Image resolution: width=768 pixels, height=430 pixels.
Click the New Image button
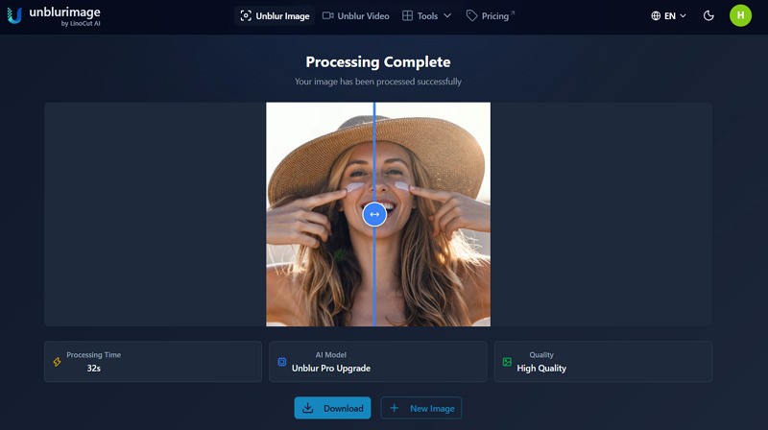(421, 408)
